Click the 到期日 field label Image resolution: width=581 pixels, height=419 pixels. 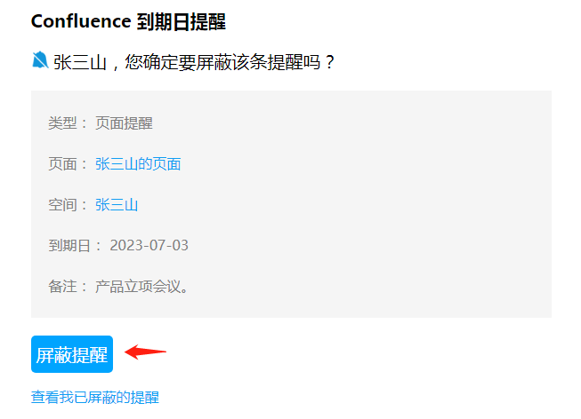[x=69, y=245]
